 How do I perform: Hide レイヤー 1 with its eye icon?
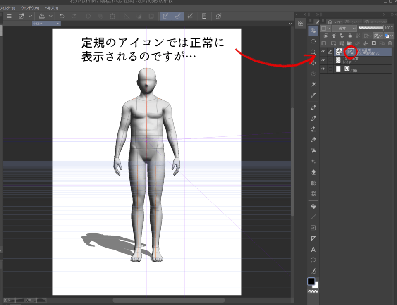tap(323, 60)
